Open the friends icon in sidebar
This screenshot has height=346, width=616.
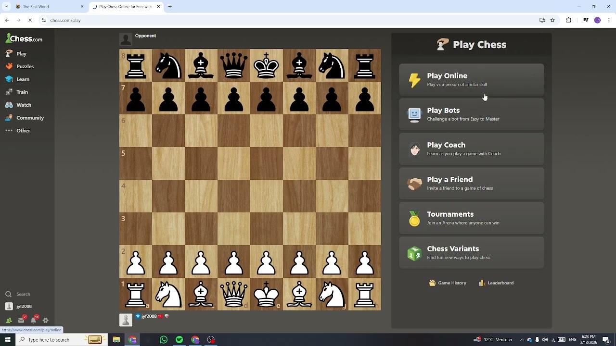point(9,320)
